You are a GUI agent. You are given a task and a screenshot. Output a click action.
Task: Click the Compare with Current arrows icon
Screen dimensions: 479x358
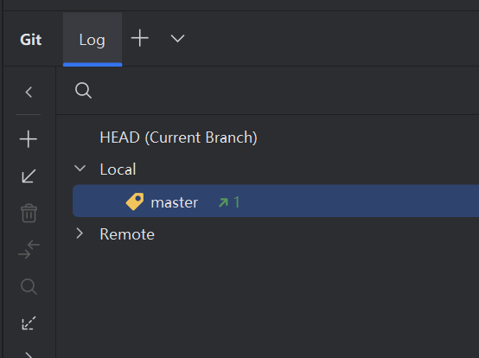(x=29, y=250)
